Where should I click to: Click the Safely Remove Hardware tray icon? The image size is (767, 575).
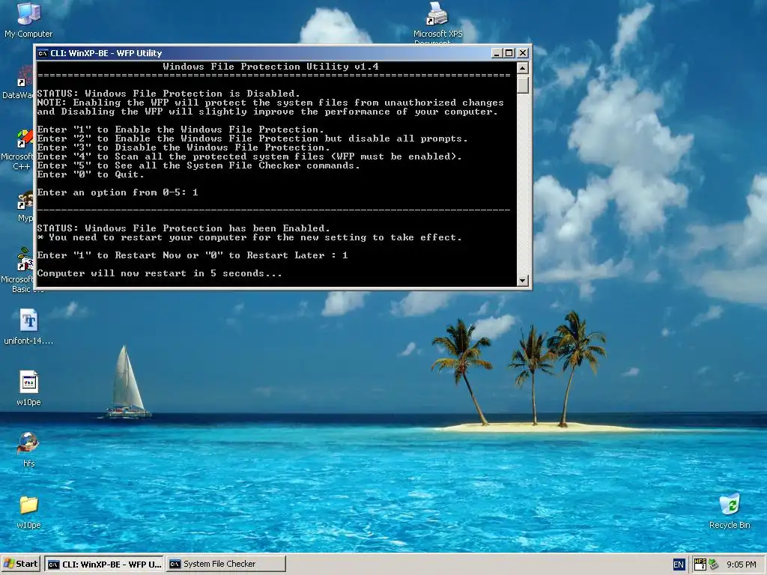pos(714,565)
